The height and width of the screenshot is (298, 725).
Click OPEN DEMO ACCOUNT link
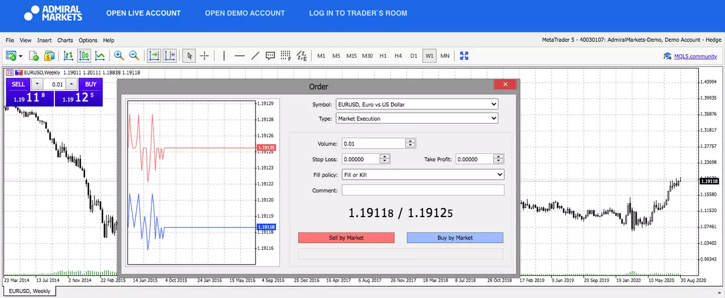point(245,13)
